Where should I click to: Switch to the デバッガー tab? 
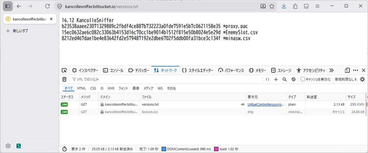tap(139, 70)
